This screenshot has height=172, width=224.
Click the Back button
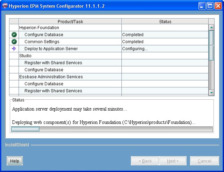click(145, 161)
